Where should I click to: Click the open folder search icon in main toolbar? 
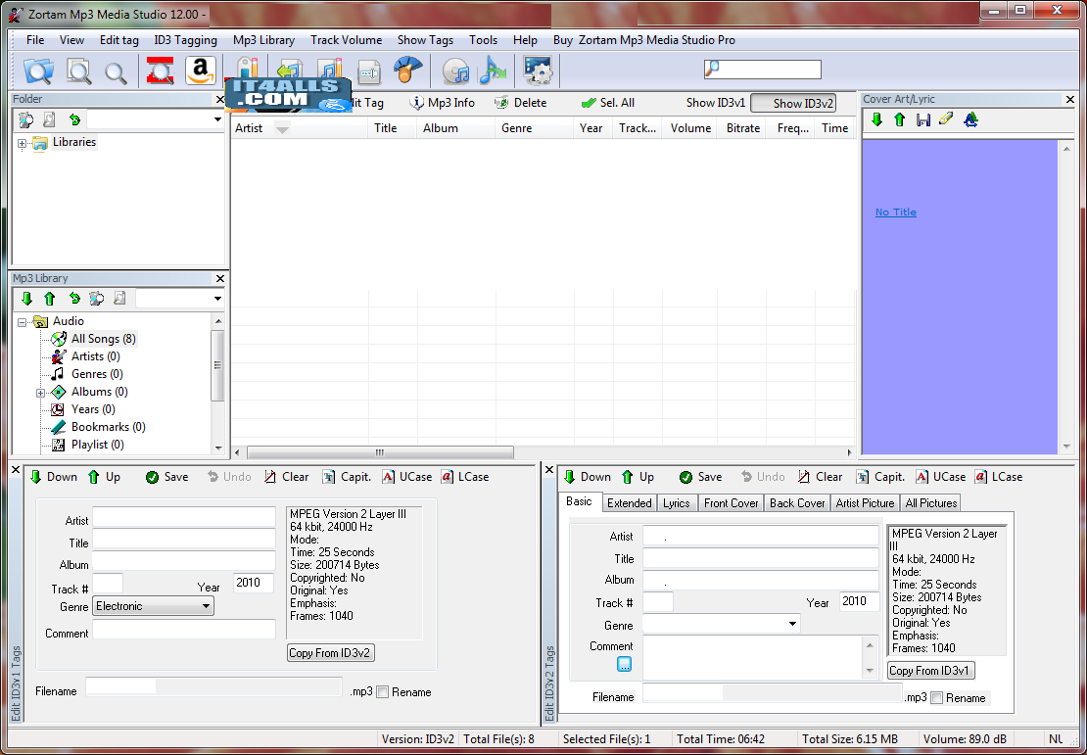tap(37, 71)
